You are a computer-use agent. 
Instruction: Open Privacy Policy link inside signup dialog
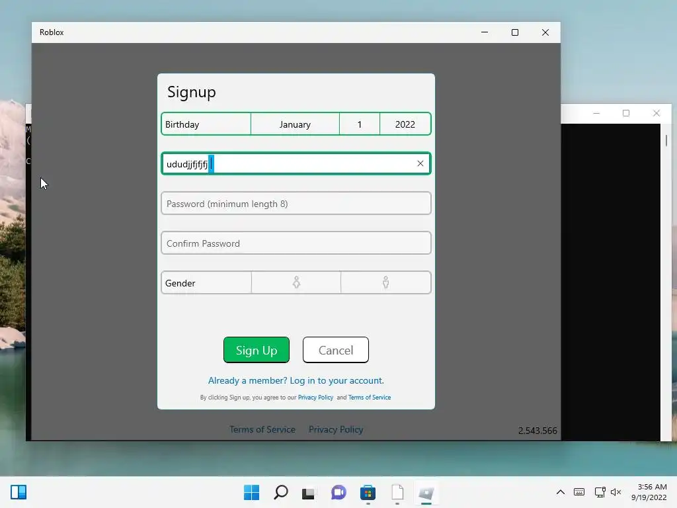(315, 398)
